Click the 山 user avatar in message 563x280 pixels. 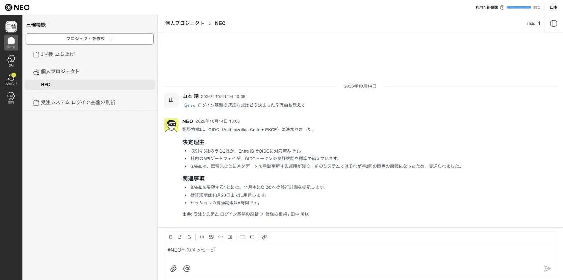[171, 100]
